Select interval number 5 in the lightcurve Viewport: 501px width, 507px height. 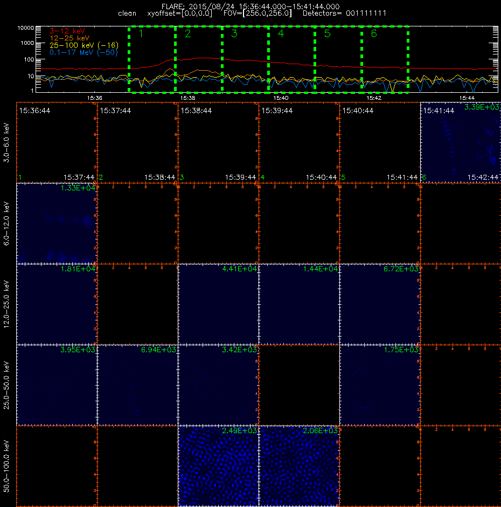click(x=327, y=33)
